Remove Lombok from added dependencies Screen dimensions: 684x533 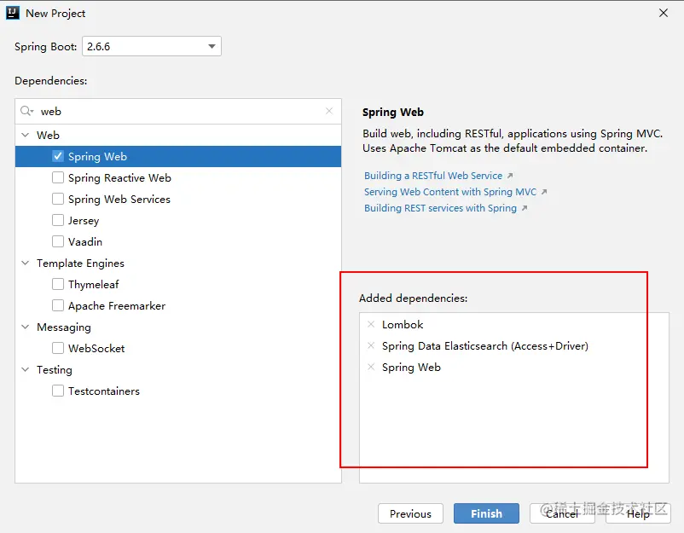click(371, 324)
